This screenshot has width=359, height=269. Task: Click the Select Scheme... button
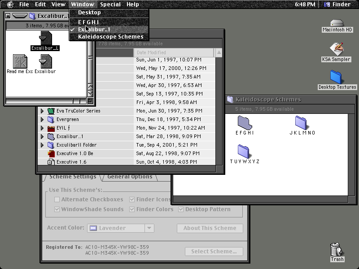pos(214,252)
